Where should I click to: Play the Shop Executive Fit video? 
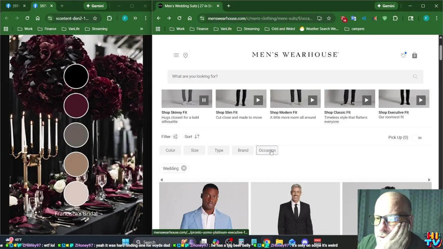421,100
